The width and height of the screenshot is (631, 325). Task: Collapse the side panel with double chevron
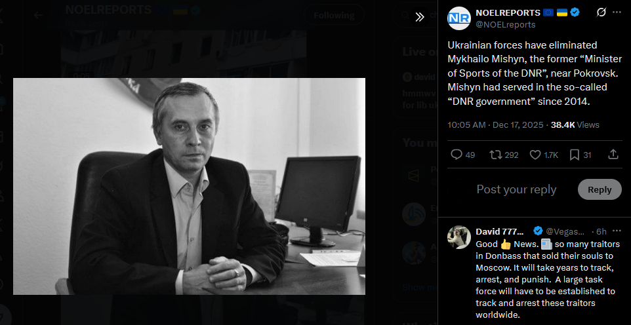[x=420, y=17]
